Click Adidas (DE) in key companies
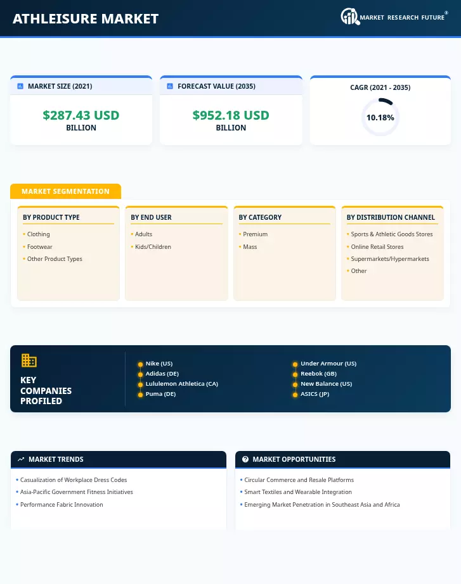Viewport: 461px width, 584px height. [x=162, y=374]
